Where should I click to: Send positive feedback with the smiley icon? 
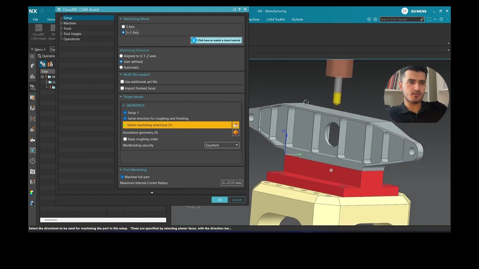pyautogui.click(x=369, y=19)
